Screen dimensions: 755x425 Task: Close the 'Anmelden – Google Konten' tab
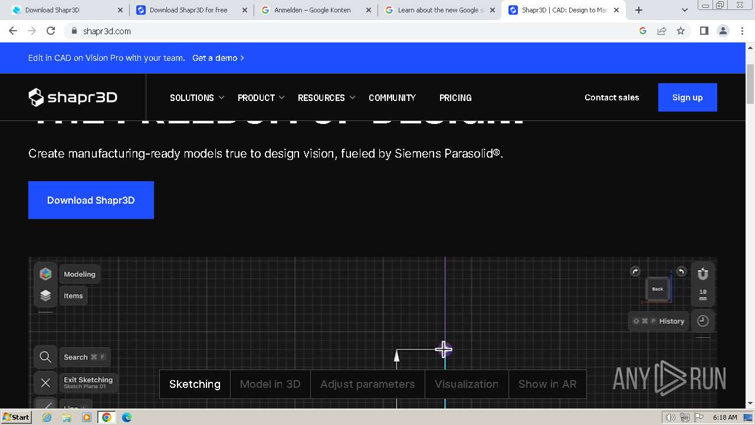(x=368, y=10)
